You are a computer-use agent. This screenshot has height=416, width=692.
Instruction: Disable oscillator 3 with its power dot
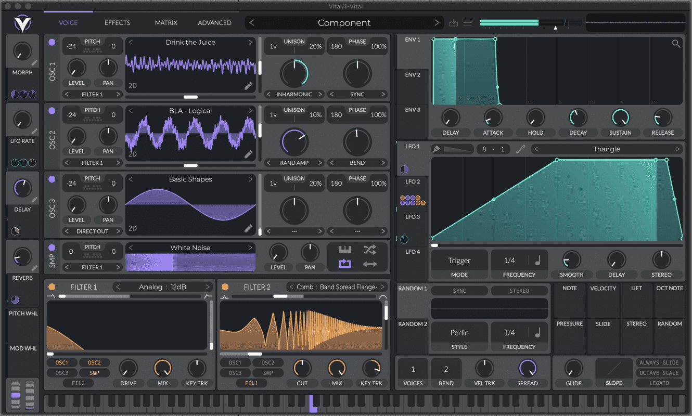[x=52, y=179]
